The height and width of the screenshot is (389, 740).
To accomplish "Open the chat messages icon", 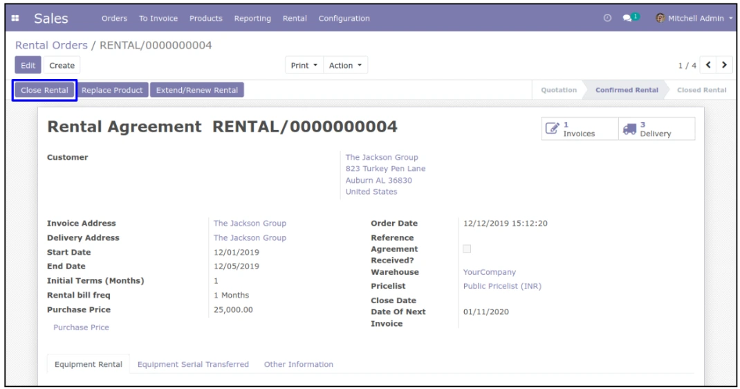I will [x=629, y=19].
